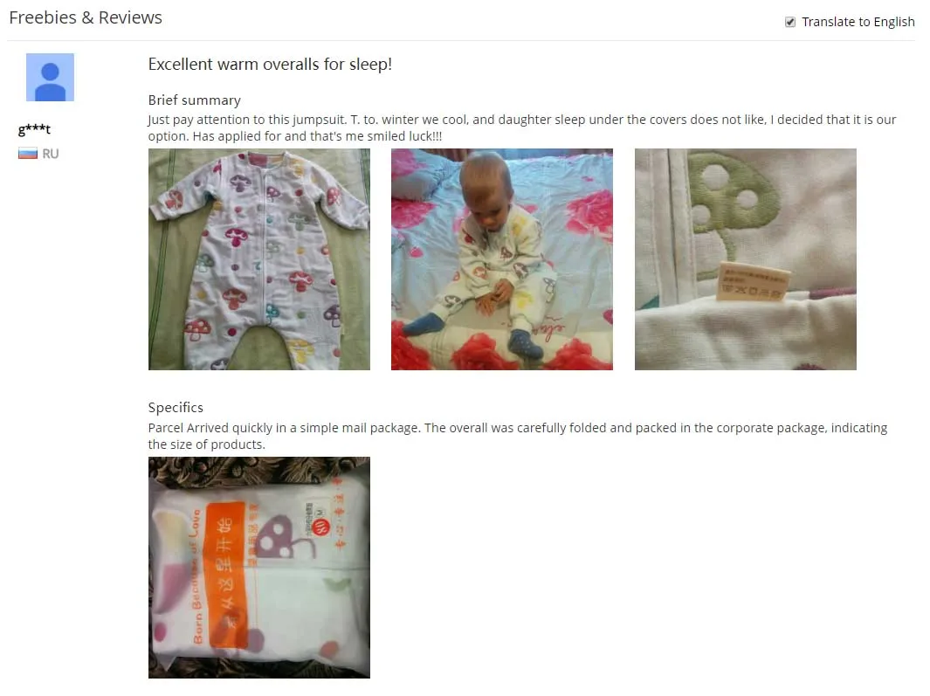Open the photo of baby sitting on bed
Viewport: 930px width, 696px height.
point(502,259)
